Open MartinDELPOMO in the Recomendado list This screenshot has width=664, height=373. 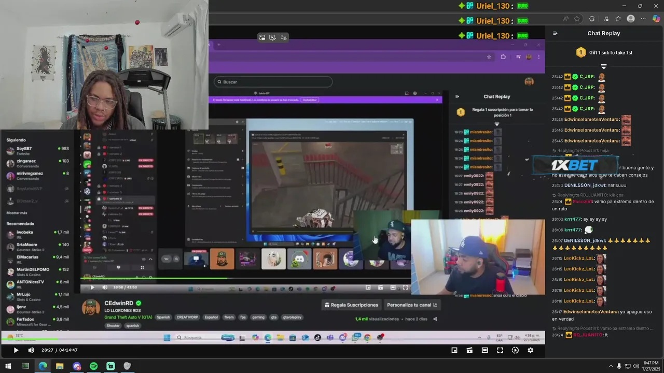37,271
